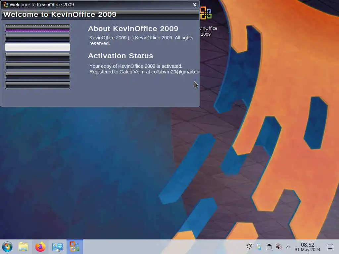Screen dimensions: 339x254
Task: Expand hidden system tray icons
Action: 288,247
